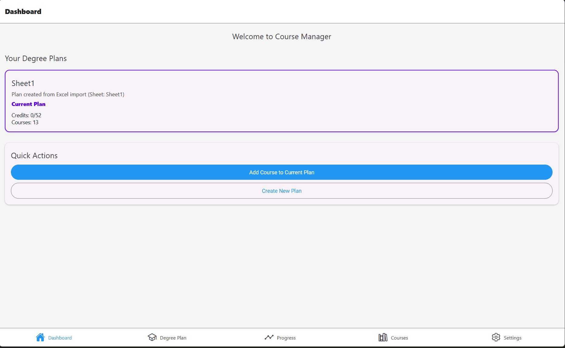
Task: Select the Dashboard tab label in bottom bar
Action: [x=60, y=338]
